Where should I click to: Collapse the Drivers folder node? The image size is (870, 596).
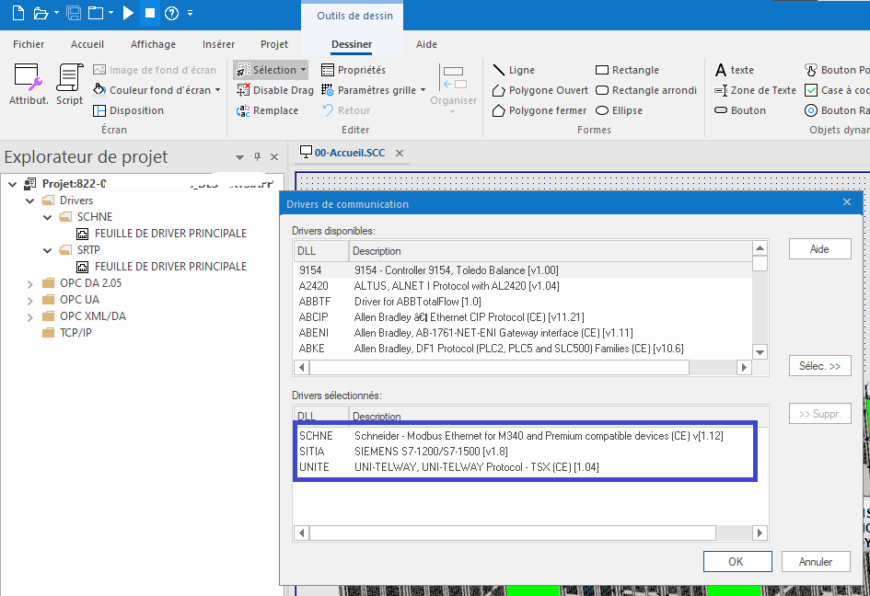30,201
